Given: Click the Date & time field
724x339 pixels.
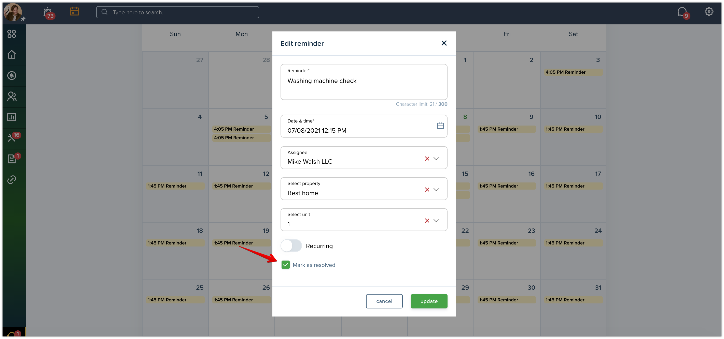Looking at the screenshot, I should [364, 126].
